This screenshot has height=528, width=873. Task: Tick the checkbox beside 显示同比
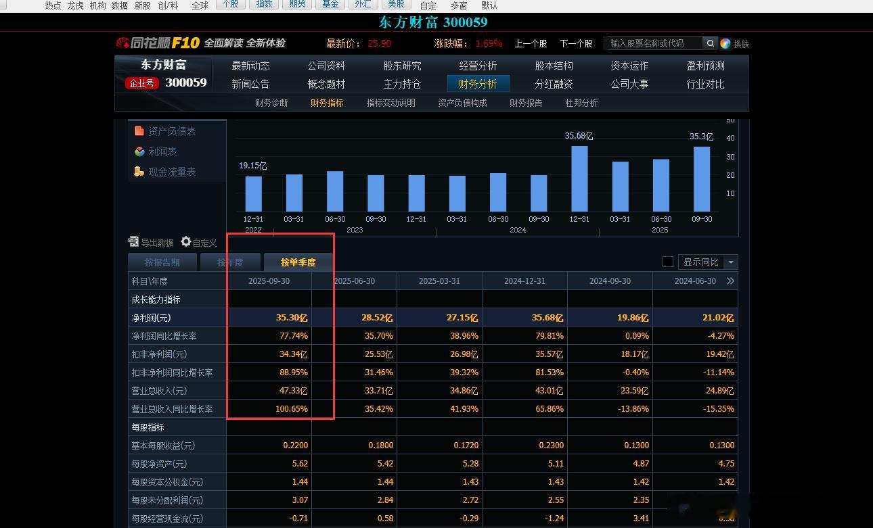(x=668, y=262)
